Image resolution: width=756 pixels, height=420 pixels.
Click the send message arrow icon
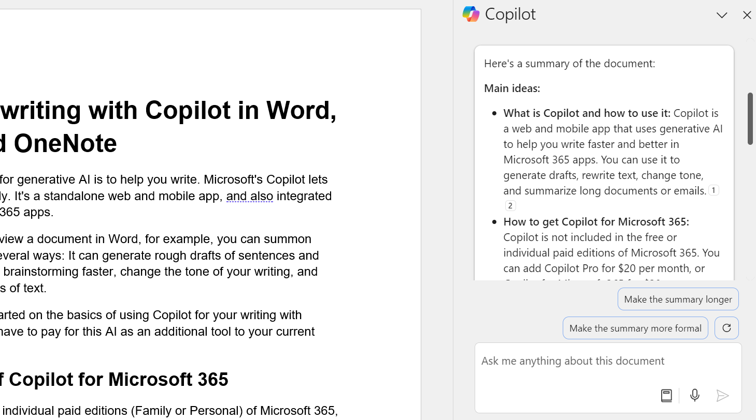723,395
